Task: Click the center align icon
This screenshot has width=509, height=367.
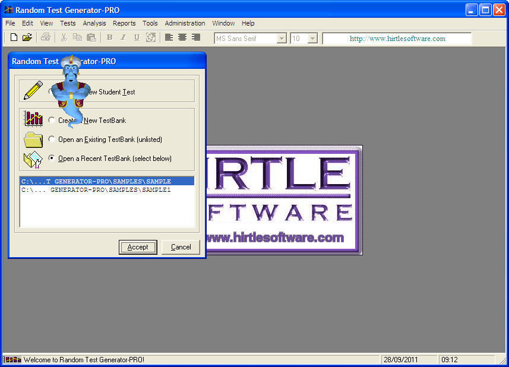Action: (182, 38)
